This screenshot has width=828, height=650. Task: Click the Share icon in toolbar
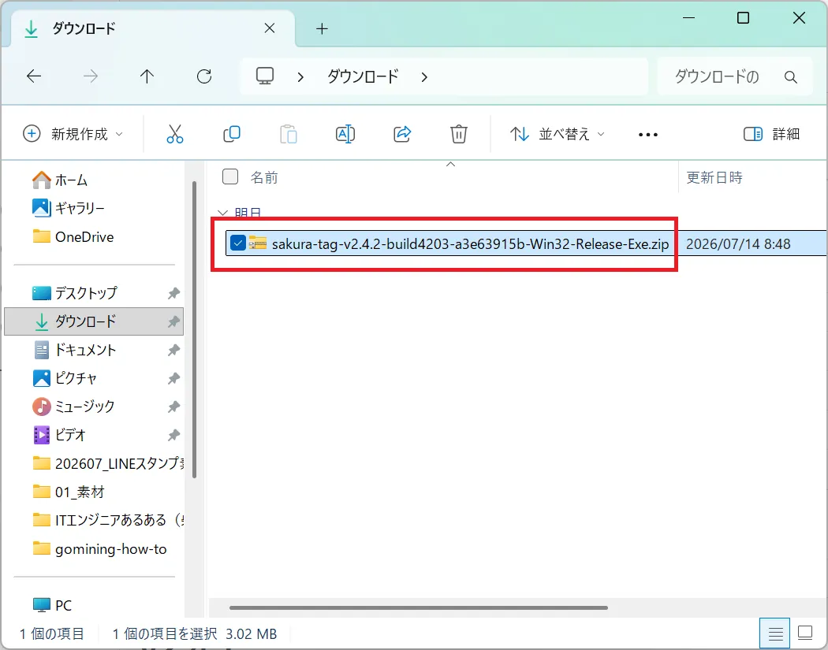[x=402, y=134]
